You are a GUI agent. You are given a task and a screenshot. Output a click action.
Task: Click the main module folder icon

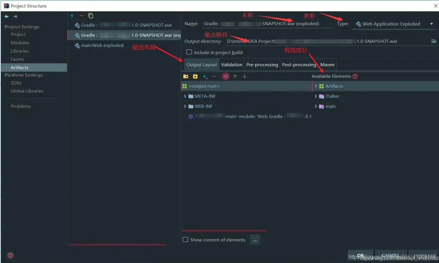322,106
